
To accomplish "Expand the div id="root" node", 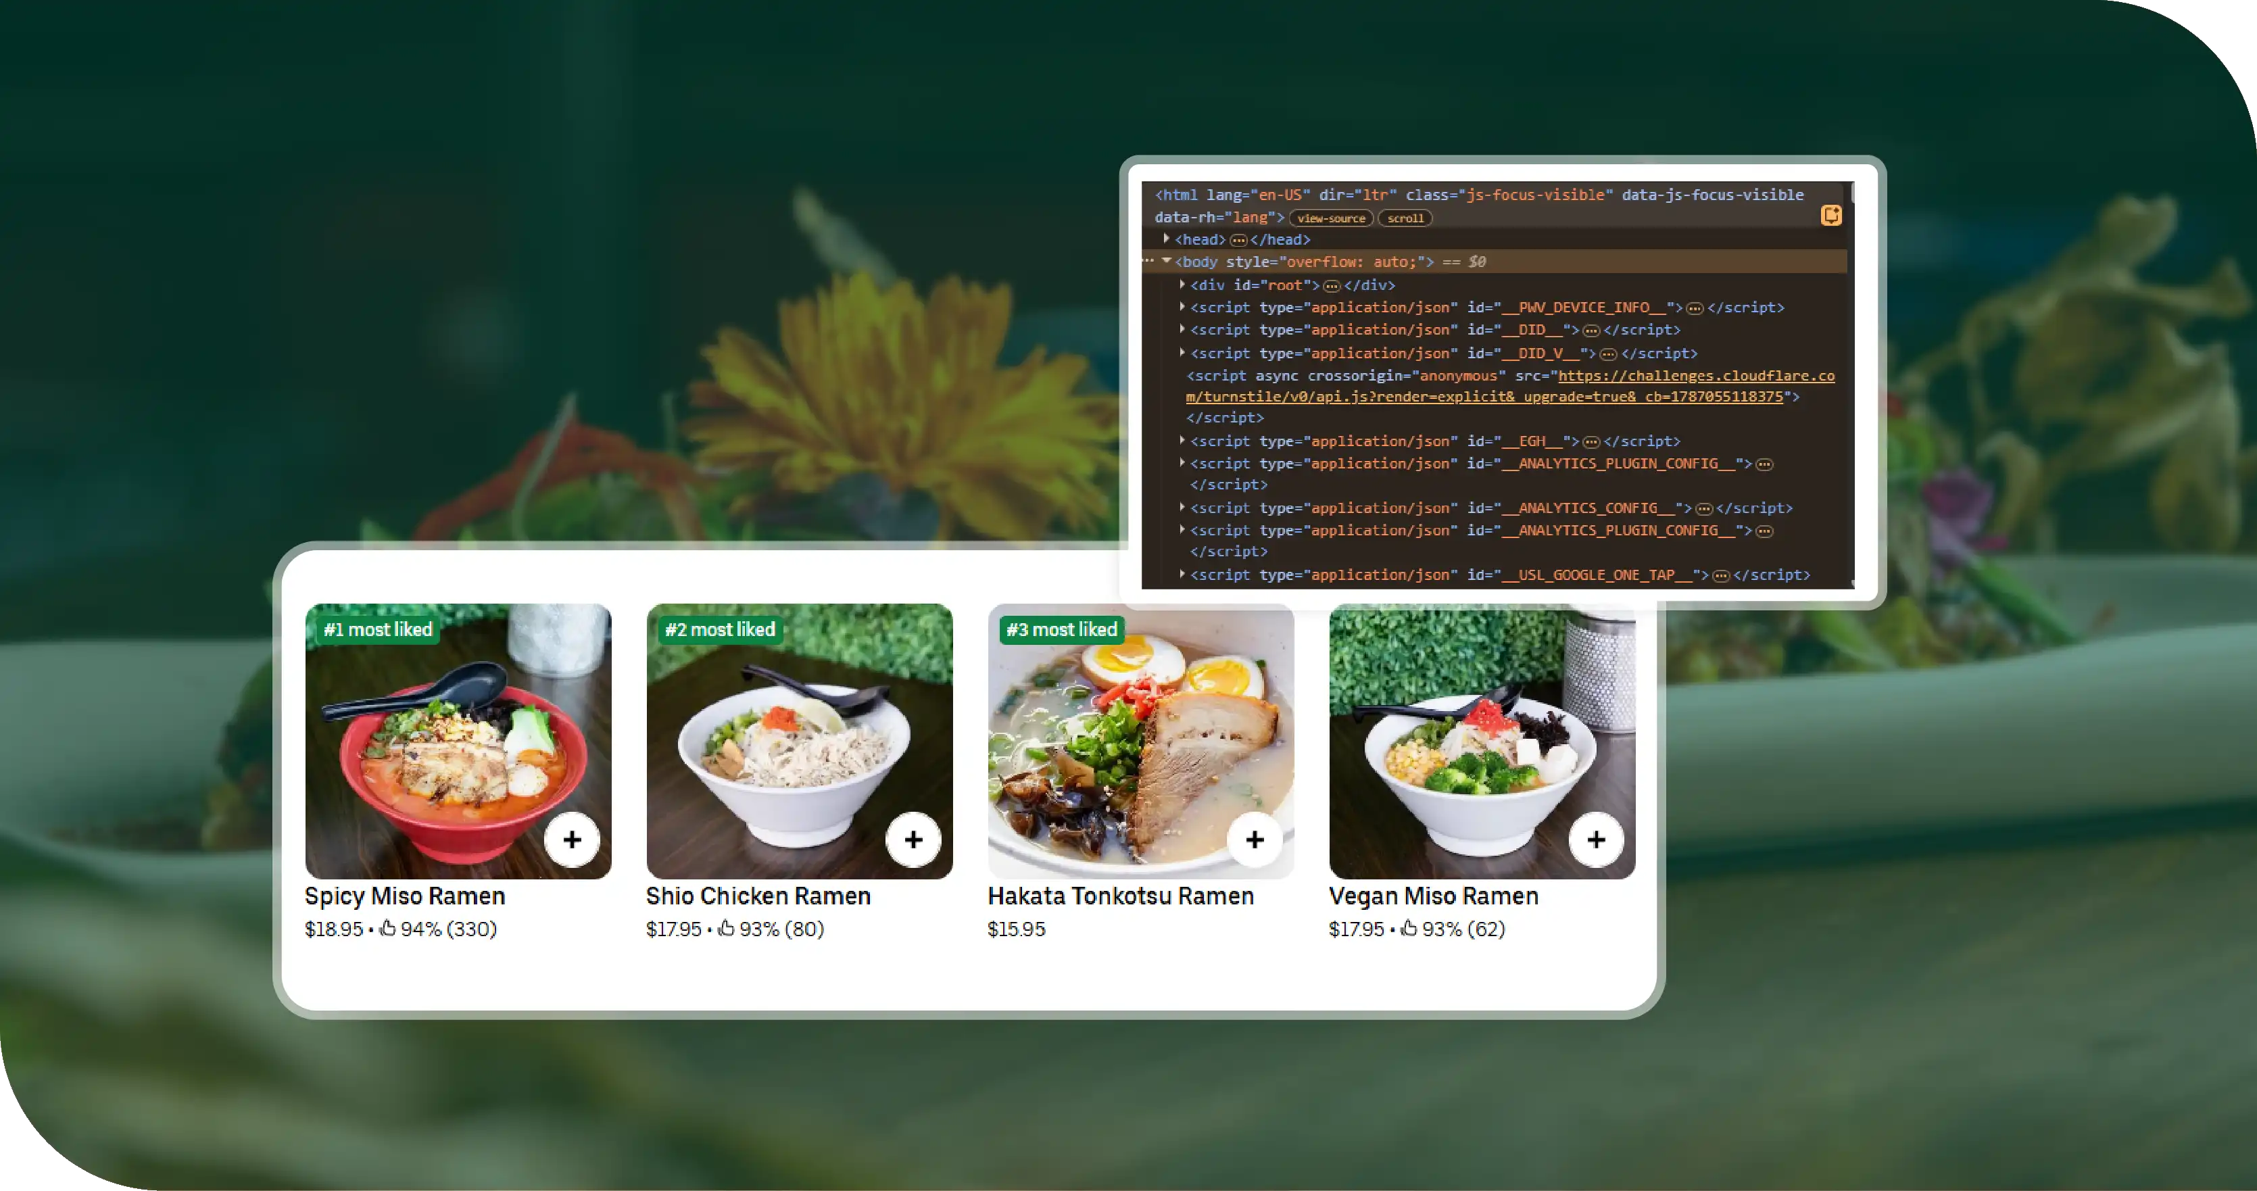I will tap(1182, 284).
